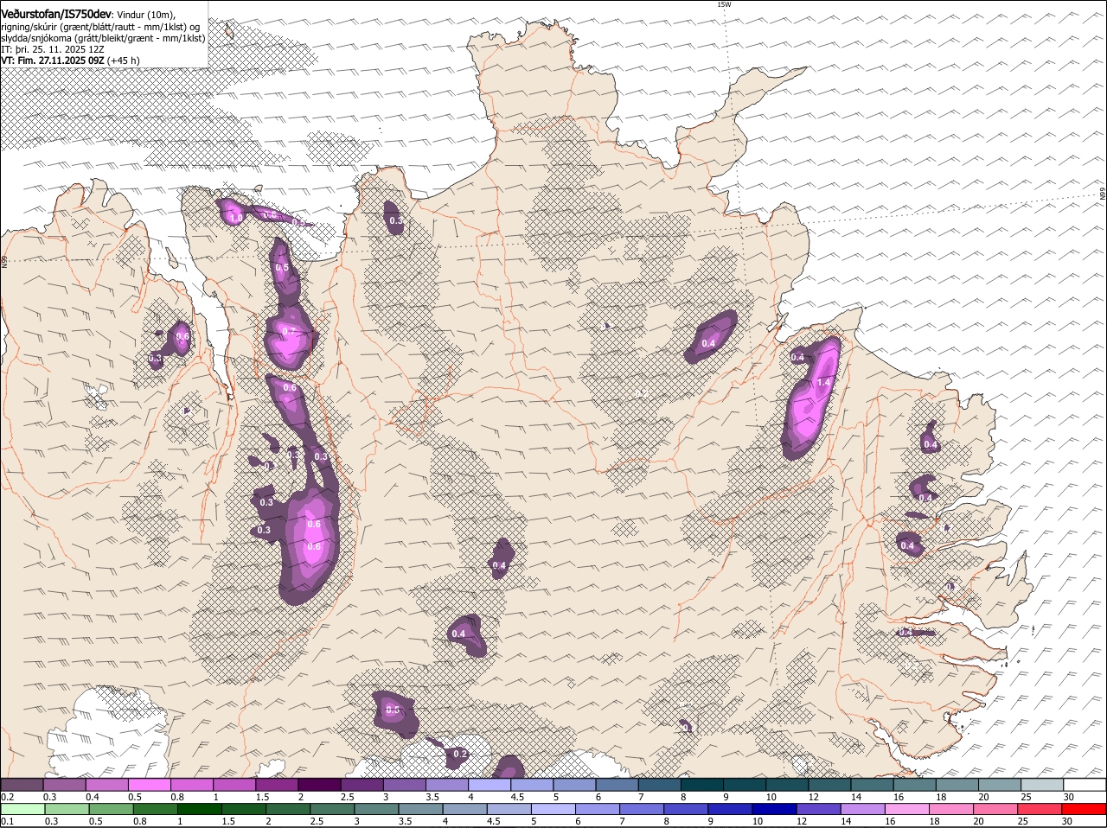The width and height of the screenshot is (1107, 828).
Task: Select the upper legend swatch between 9 and 10
Action: pyautogui.click(x=745, y=785)
